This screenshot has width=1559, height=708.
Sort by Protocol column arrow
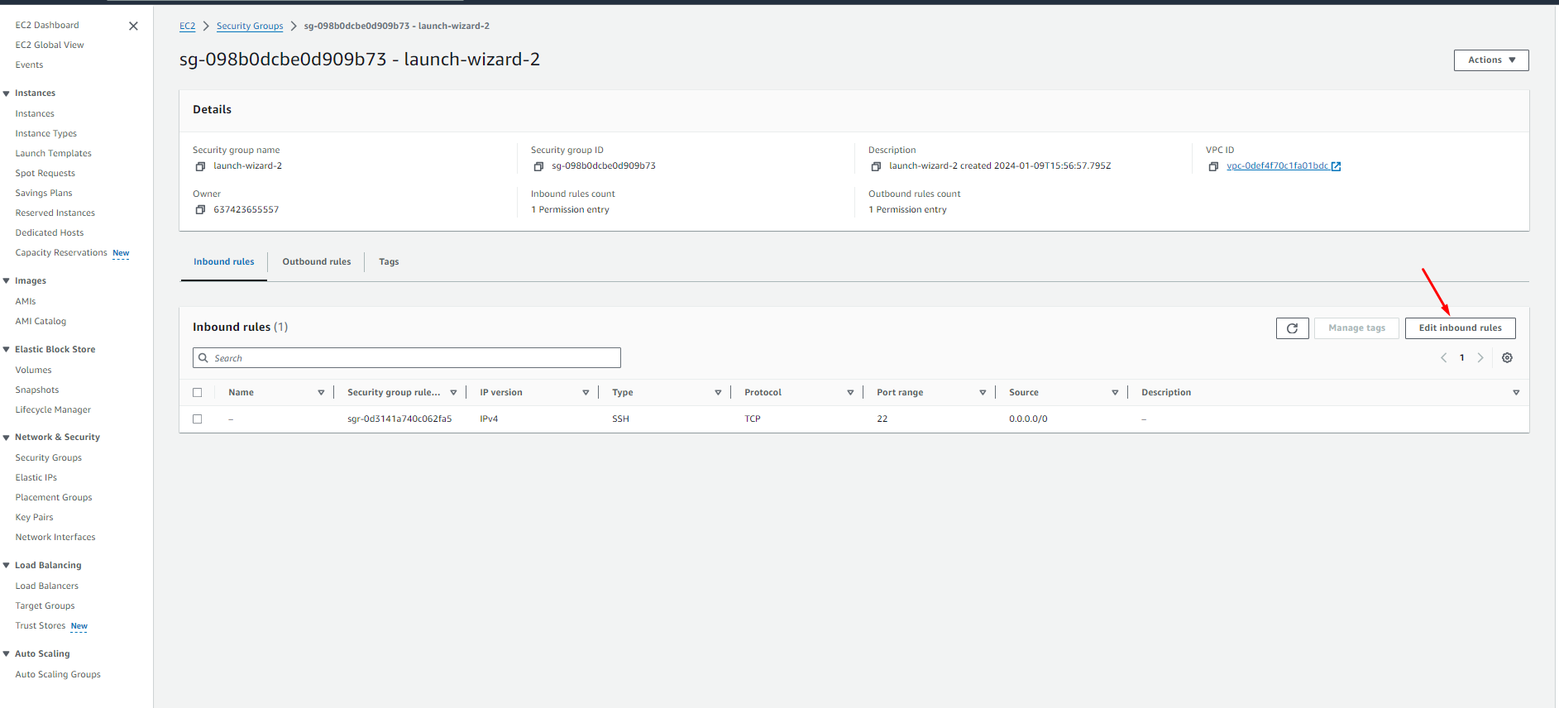tap(850, 393)
